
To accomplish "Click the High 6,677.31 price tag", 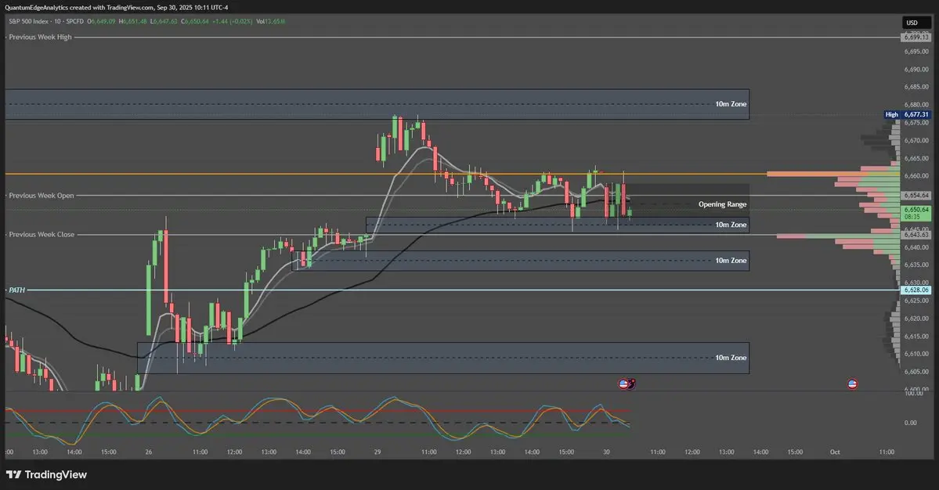I will pos(907,114).
